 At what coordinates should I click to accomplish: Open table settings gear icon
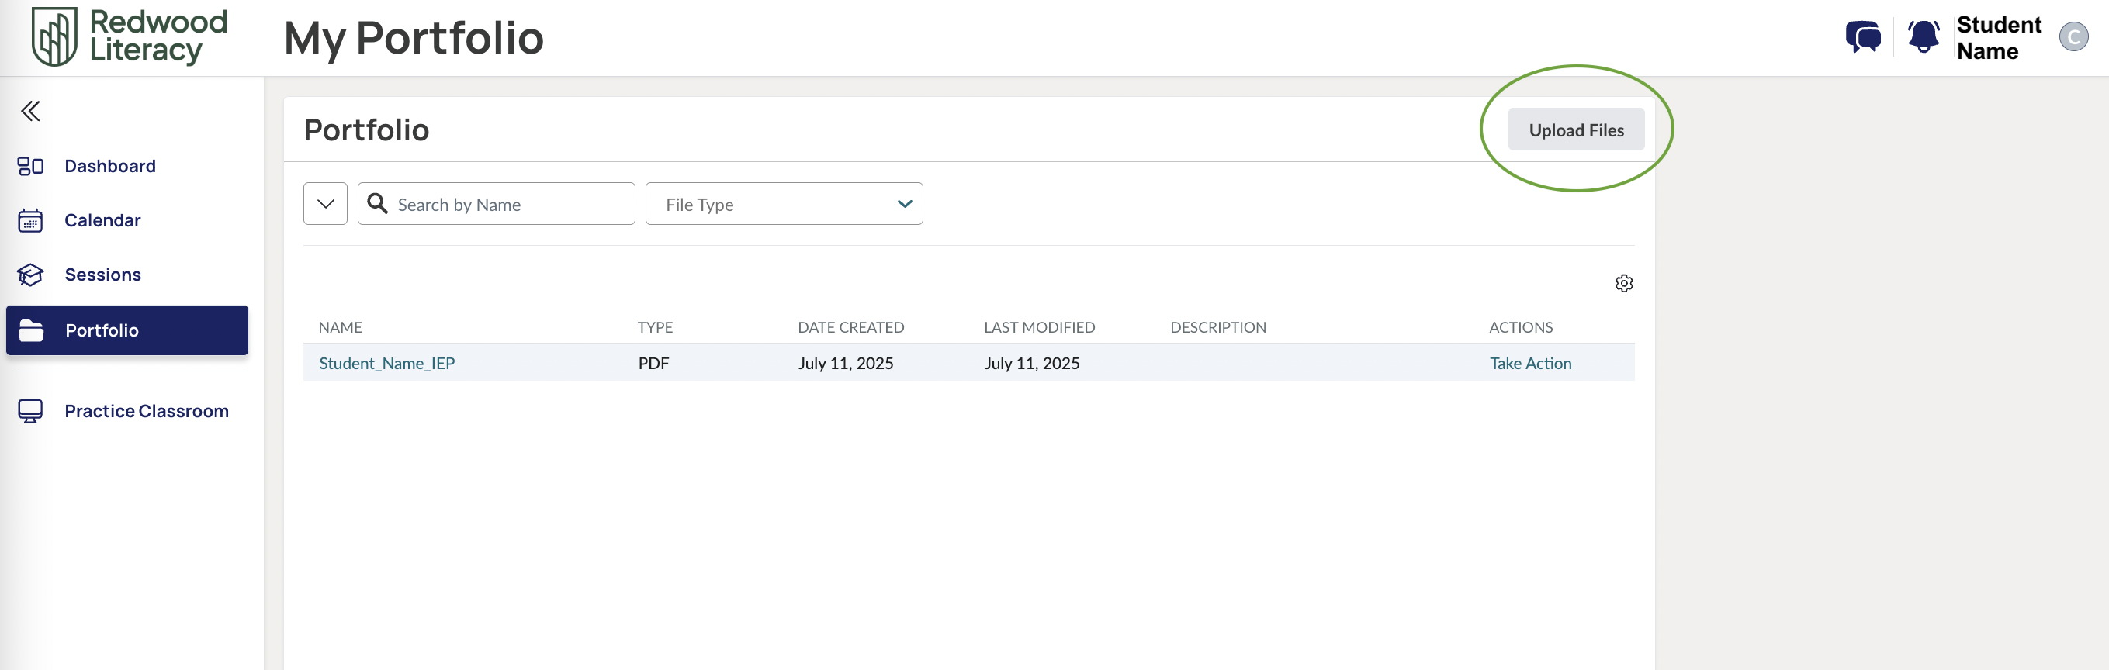1623,283
